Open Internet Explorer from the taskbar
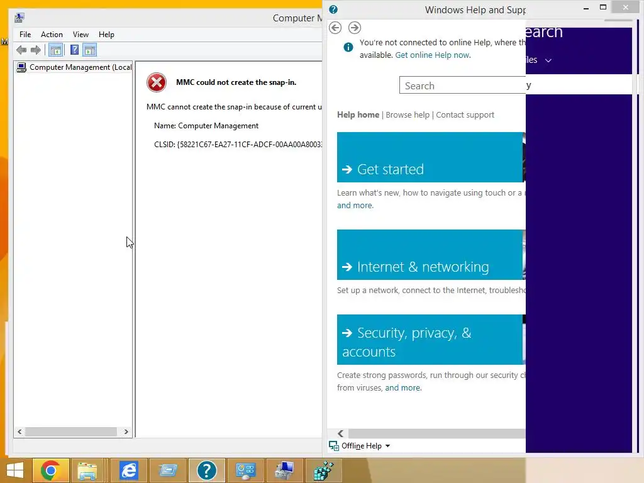Image resolution: width=644 pixels, height=483 pixels. (x=128, y=470)
